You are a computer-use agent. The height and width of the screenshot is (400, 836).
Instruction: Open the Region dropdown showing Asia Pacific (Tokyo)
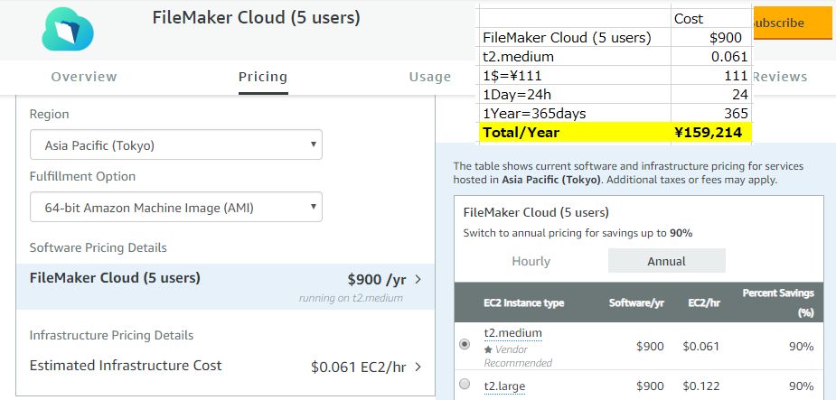(x=176, y=144)
